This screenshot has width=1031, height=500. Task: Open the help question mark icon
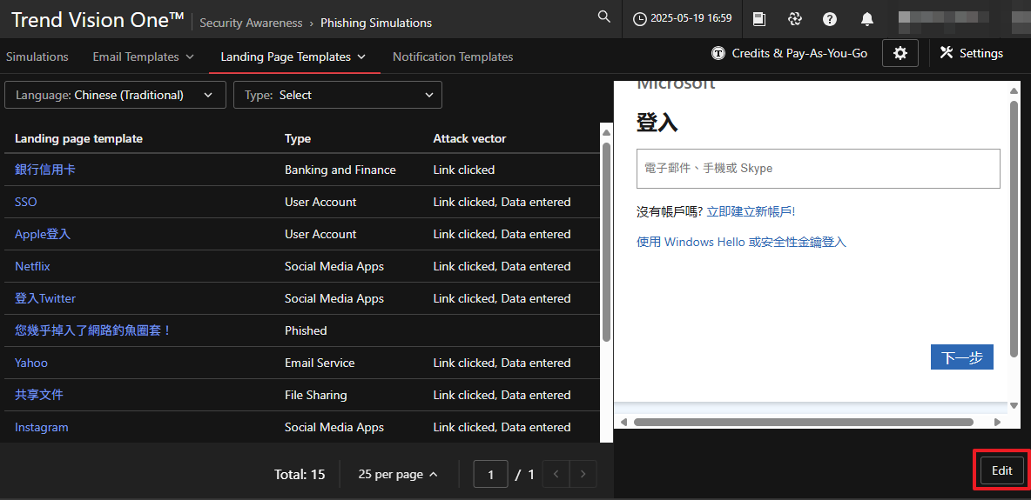click(x=830, y=18)
